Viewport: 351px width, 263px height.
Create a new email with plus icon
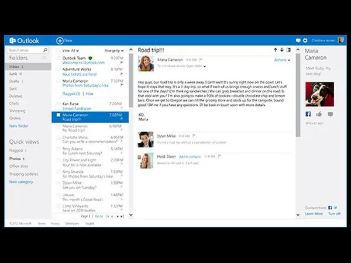click(x=60, y=41)
